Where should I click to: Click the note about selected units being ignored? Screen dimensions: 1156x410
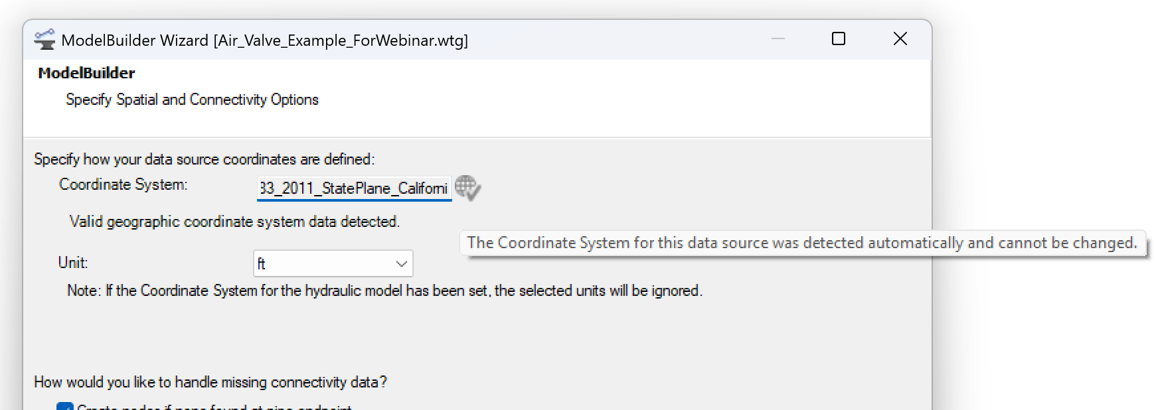(x=384, y=291)
